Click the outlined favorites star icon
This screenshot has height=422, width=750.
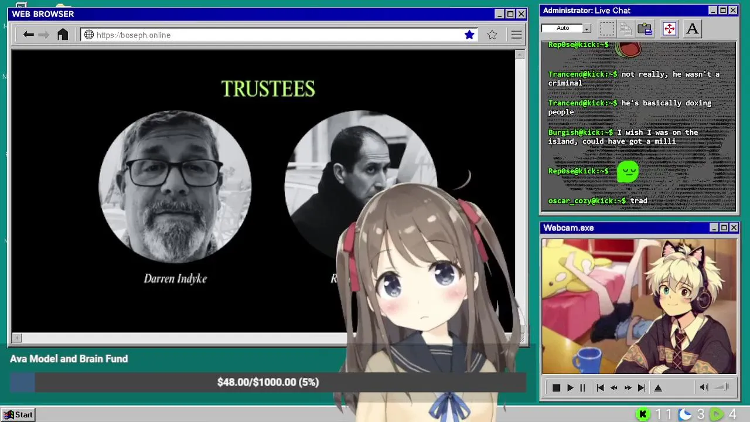[492, 35]
